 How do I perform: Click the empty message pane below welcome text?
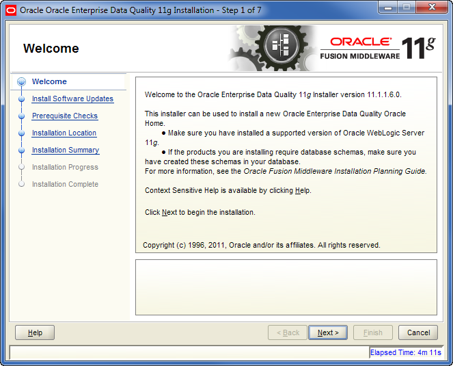click(286, 287)
